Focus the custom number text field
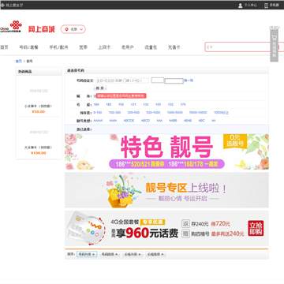 122,80
